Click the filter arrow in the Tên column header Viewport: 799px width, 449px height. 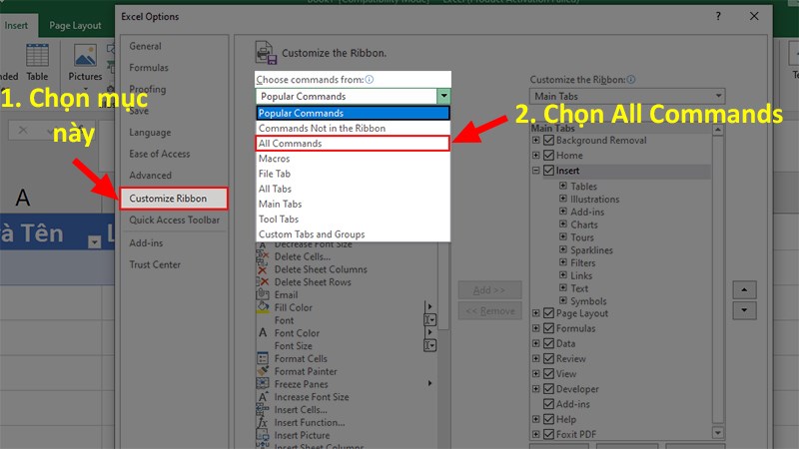[x=94, y=241]
